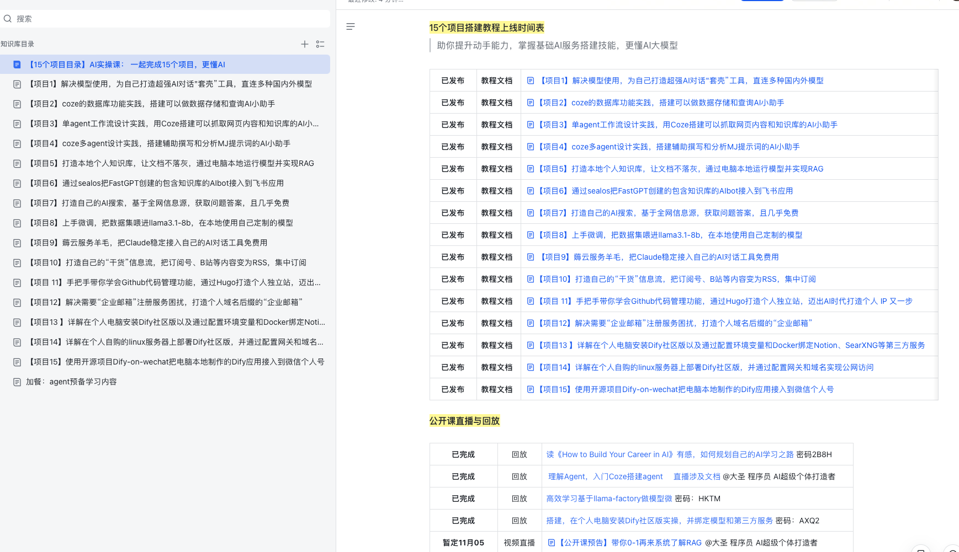Open 项目7 打造自己的AI搜索 table link
The image size is (959, 552).
pos(668,213)
